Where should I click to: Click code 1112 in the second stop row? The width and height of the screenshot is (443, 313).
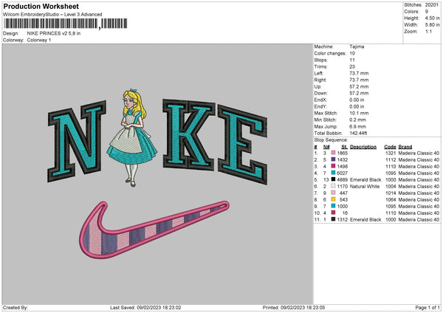[391, 159]
